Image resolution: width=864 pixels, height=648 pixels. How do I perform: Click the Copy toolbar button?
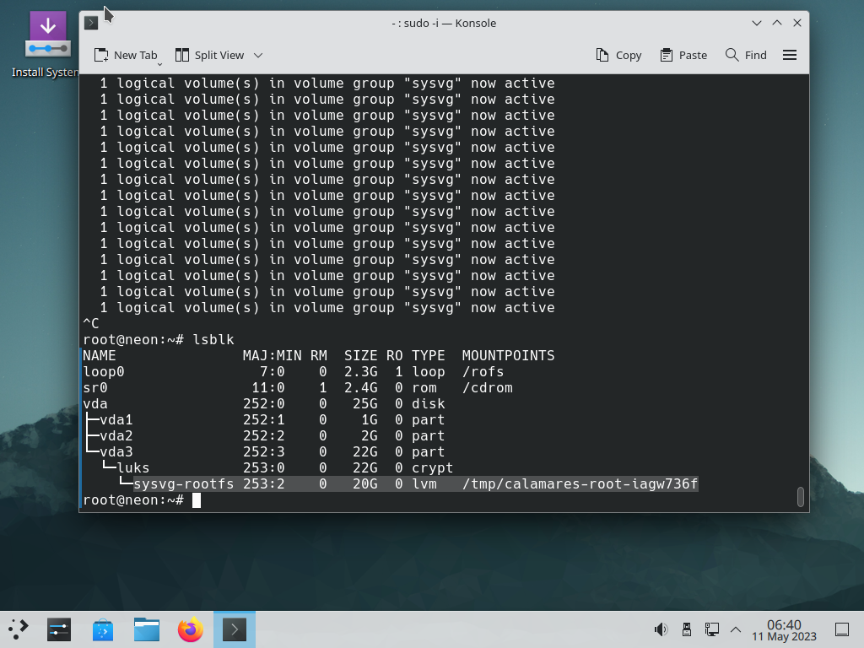618,55
